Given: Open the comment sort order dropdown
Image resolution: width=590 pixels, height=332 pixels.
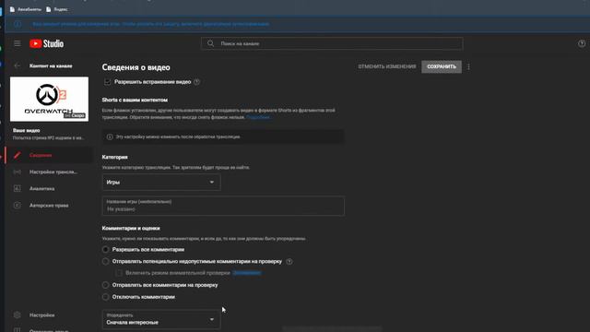Looking at the screenshot, I should pos(161,319).
